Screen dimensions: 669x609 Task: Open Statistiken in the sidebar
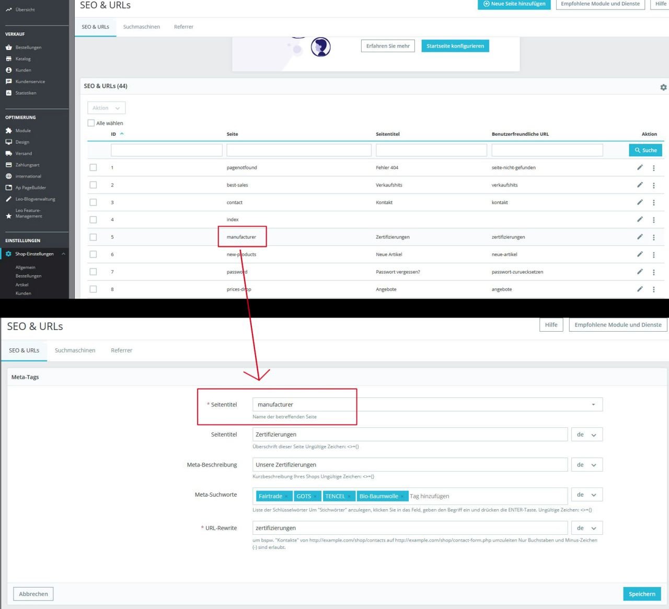(26, 93)
